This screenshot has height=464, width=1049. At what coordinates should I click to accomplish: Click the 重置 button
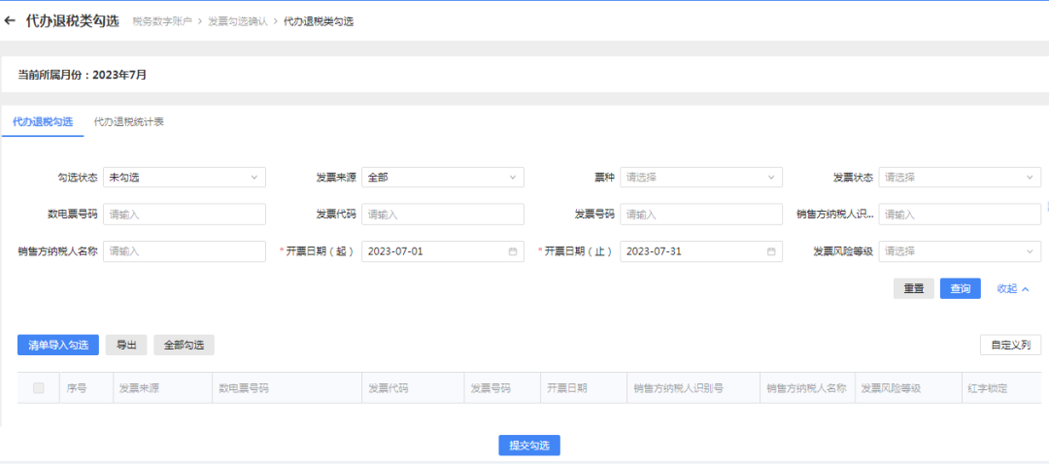[913, 289]
